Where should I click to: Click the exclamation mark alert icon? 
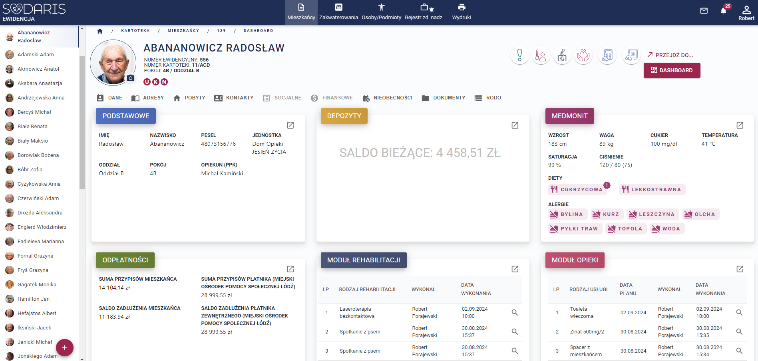(x=519, y=56)
